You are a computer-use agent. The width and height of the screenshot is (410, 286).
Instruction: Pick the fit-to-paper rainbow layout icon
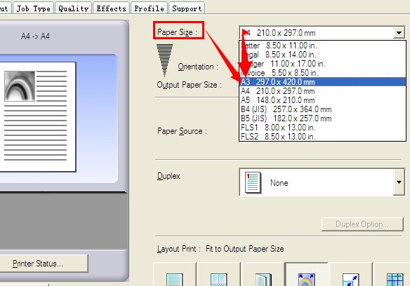306,280
